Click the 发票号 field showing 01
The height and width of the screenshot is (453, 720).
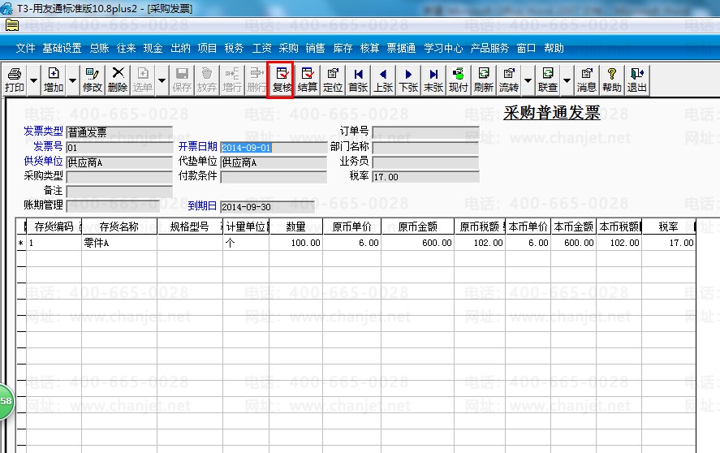119,148
